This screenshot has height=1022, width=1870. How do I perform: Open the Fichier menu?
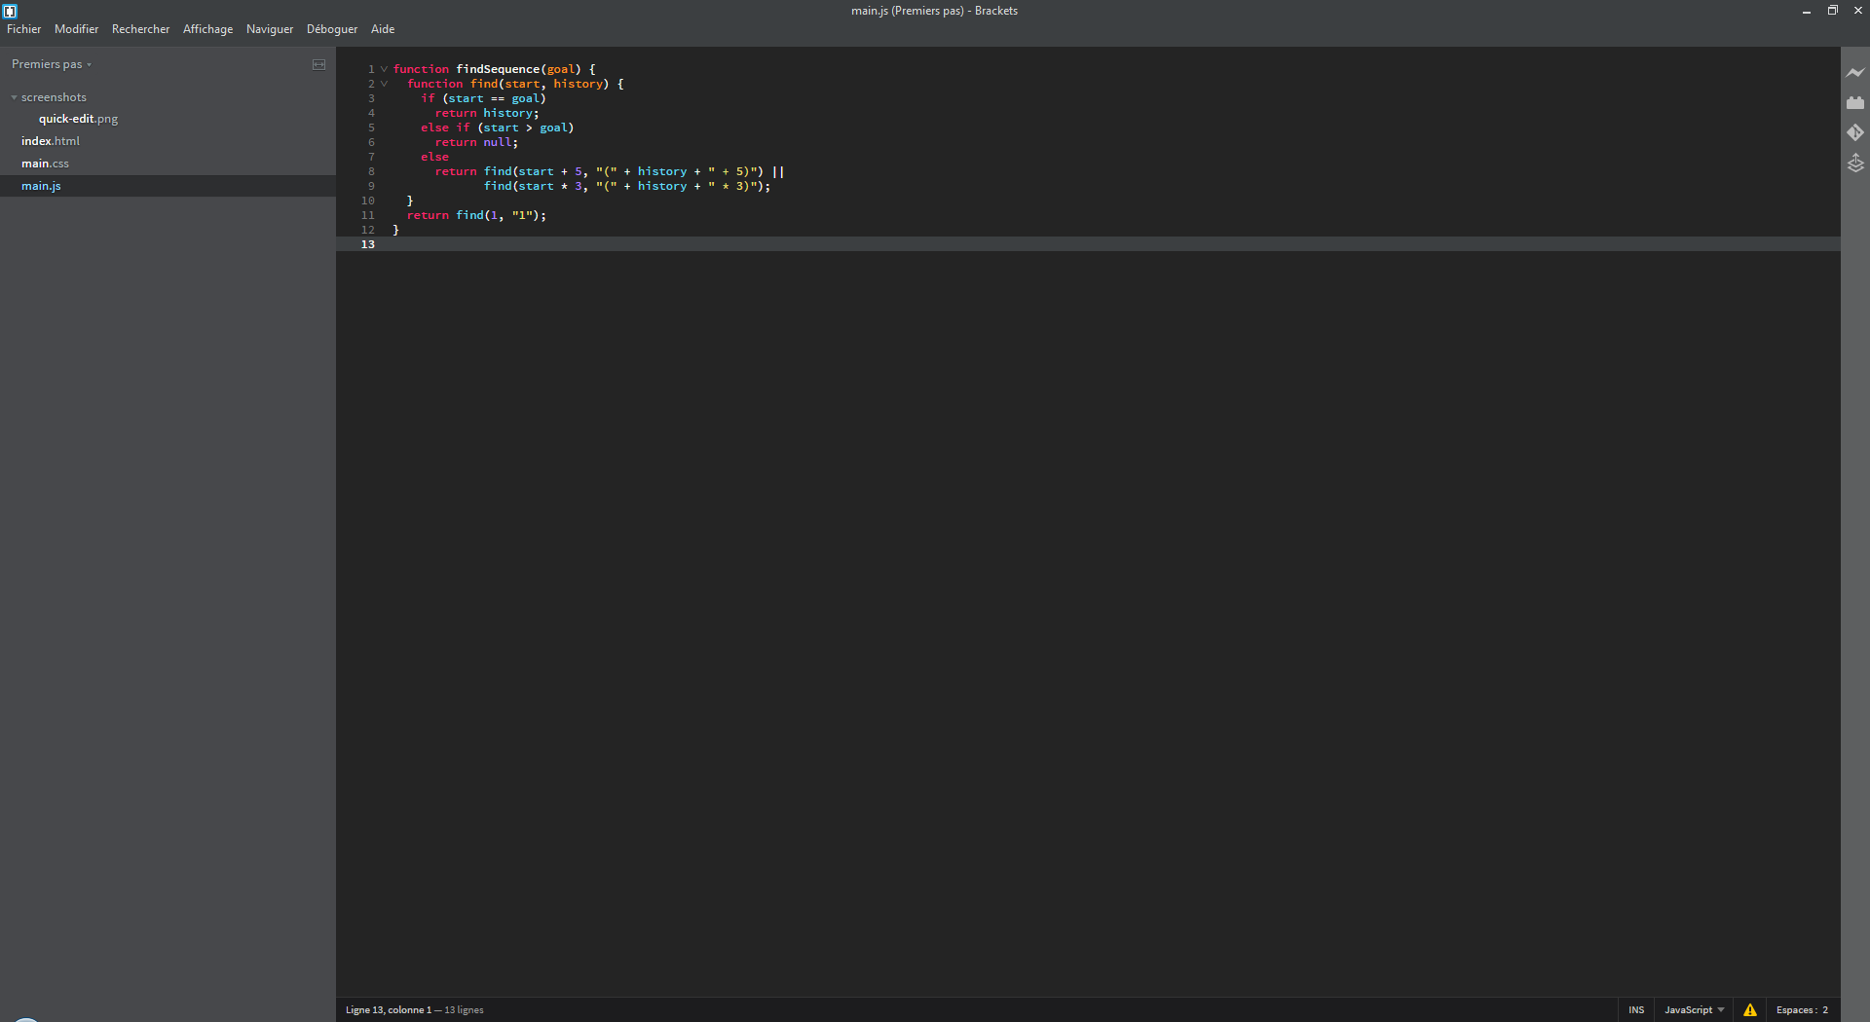point(24,29)
